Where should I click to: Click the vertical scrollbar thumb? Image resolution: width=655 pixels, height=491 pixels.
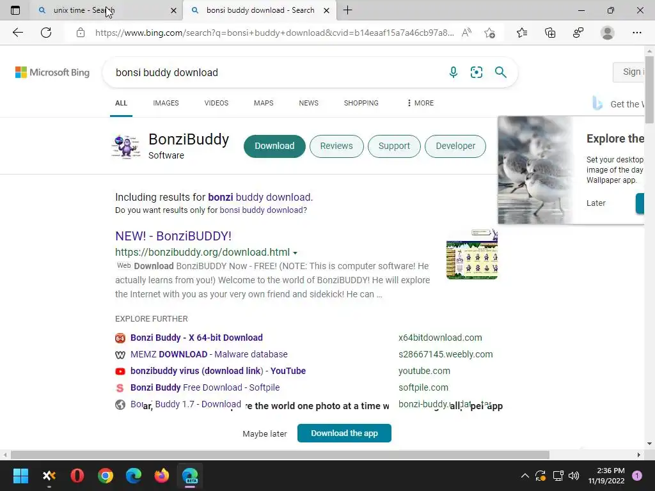[649, 90]
